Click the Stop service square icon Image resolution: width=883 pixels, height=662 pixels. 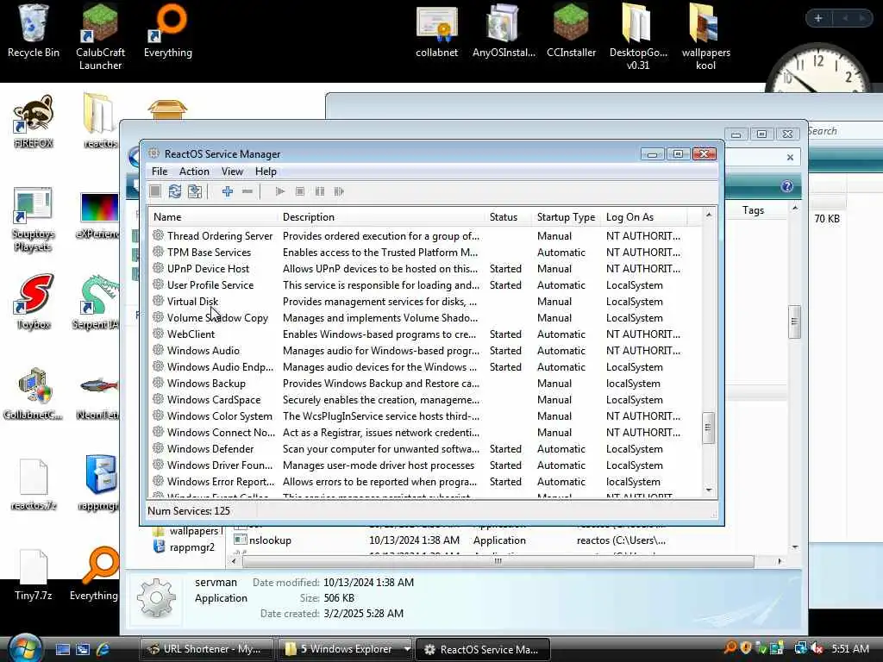(x=300, y=191)
